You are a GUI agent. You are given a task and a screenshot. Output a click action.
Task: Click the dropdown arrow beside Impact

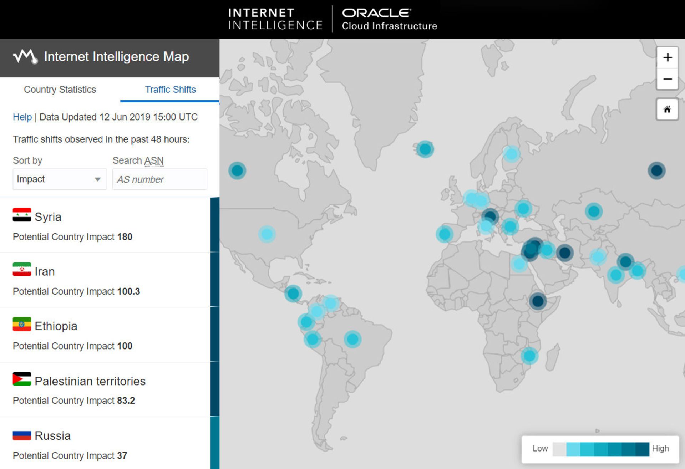point(97,179)
